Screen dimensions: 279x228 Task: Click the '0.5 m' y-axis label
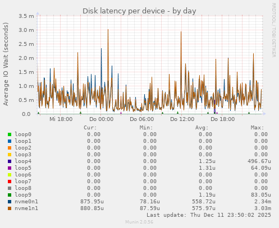coord(26,100)
